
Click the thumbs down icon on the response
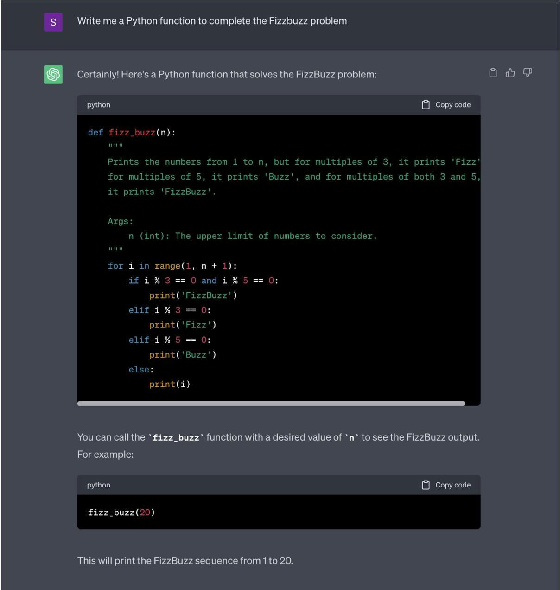(x=528, y=73)
